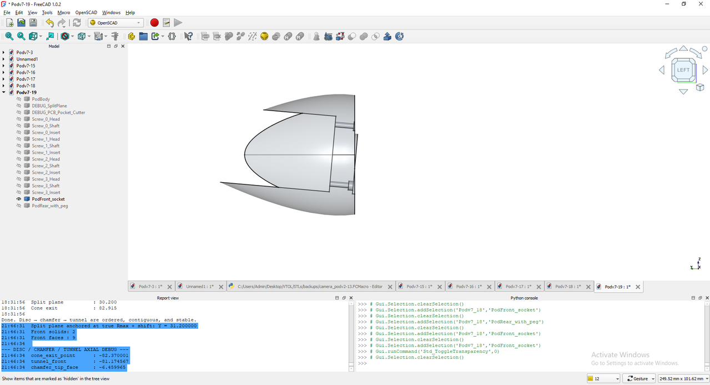Activate the What's This help cursor
Screen dimensions: 710x385
tap(189, 36)
